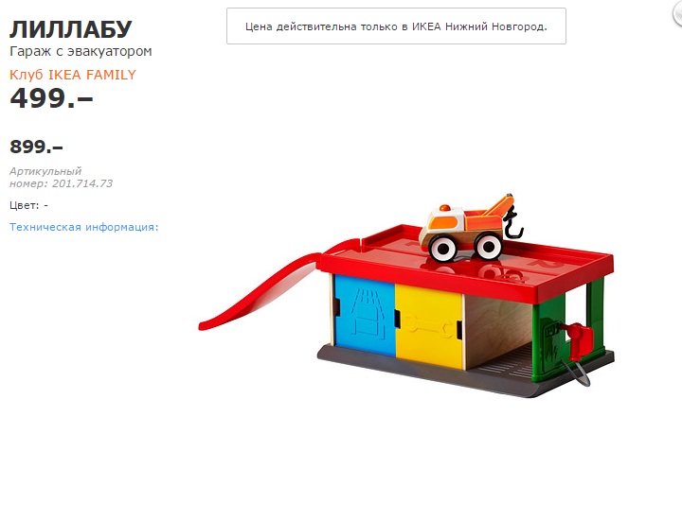Click the Нижний Новгород price notice box
The width and height of the screenshot is (682, 520).
(x=396, y=26)
